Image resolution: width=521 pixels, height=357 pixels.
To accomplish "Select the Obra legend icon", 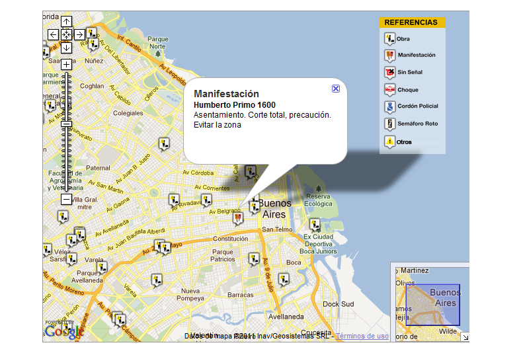I will [389, 39].
